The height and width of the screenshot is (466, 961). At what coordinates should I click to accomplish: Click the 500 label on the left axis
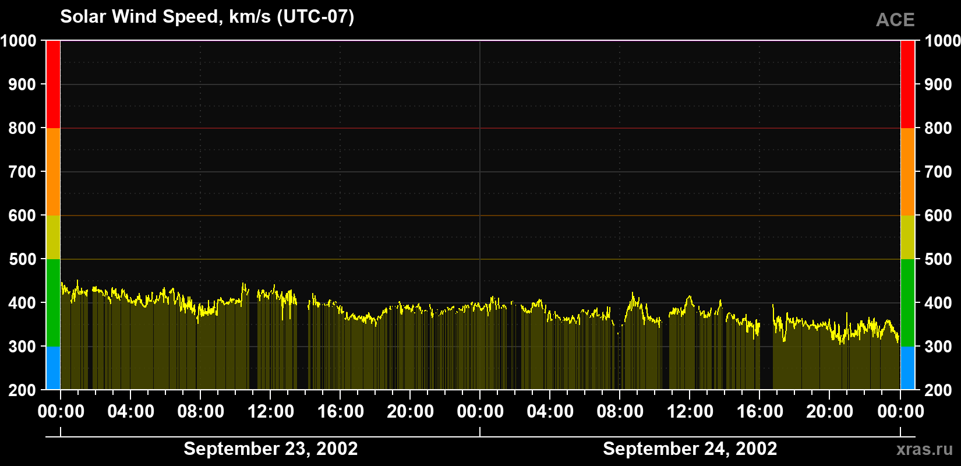tap(23, 259)
